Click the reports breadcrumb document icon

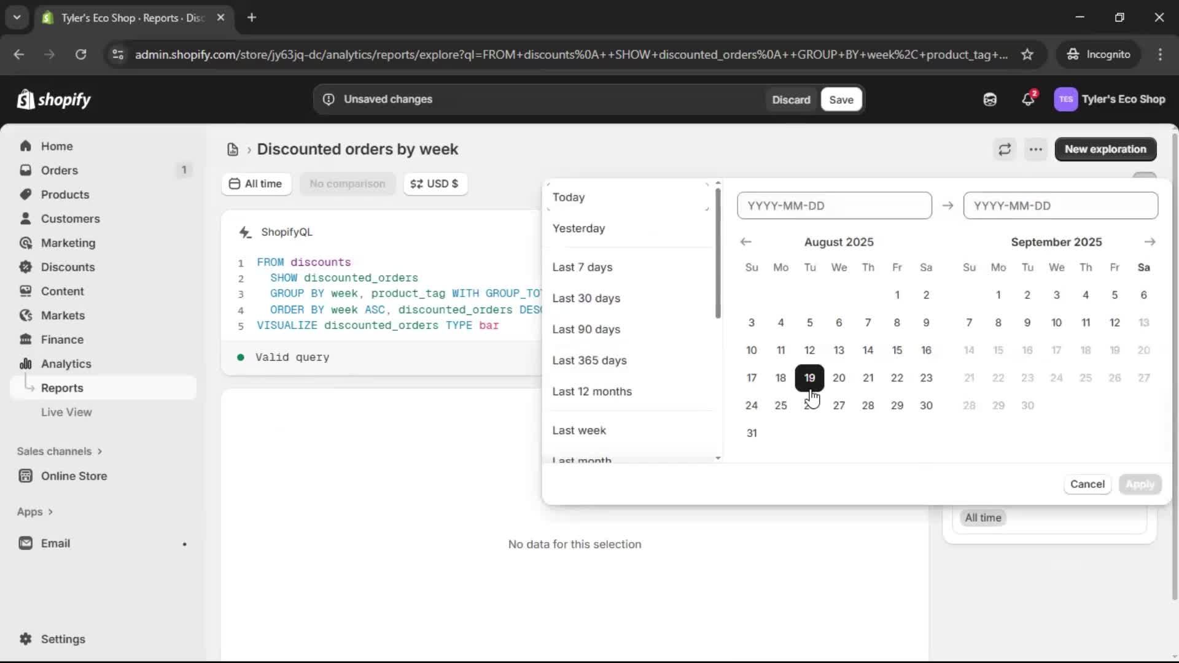tap(233, 149)
